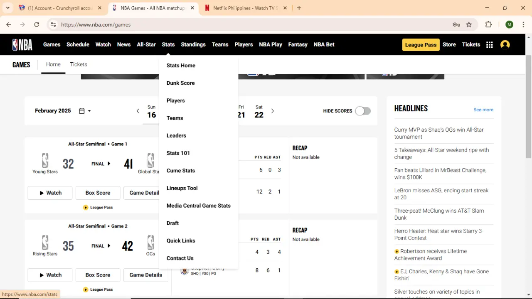Switch to the Netflix Philippines browser tab
This screenshot has width=532, height=299.
[245, 8]
